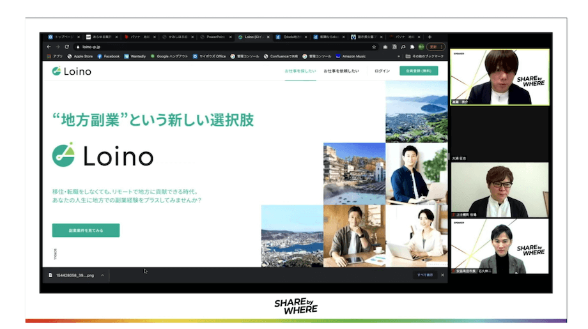Close the downloads bar
The image size is (588, 329).
[x=442, y=275]
